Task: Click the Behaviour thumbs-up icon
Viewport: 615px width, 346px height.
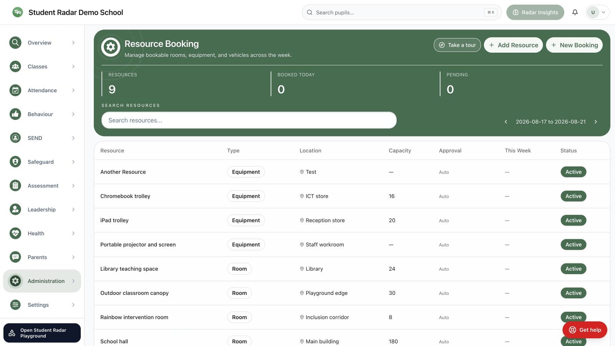Action: point(15,114)
